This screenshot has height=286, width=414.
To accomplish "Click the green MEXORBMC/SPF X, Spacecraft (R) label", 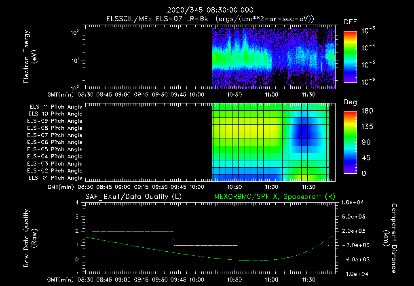I will [275, 197].
